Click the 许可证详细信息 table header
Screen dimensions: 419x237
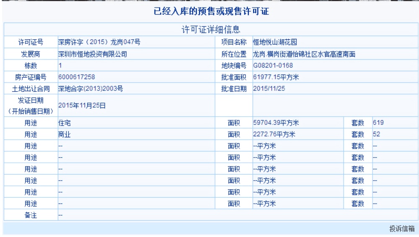pos(209,29)
